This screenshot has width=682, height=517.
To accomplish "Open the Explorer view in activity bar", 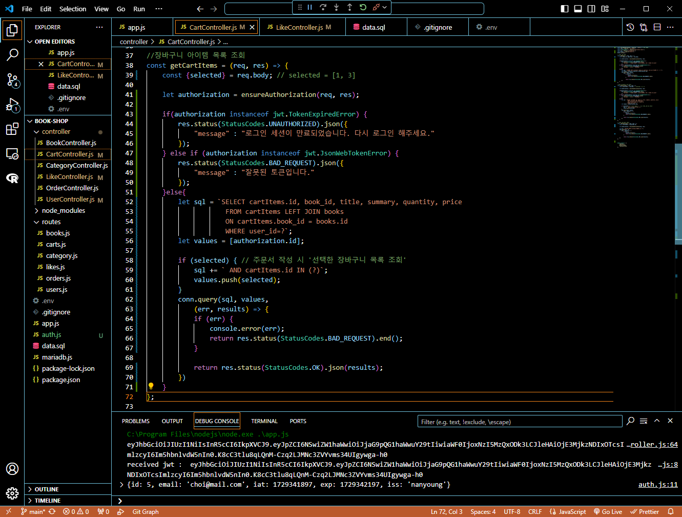I will [12, 30].
